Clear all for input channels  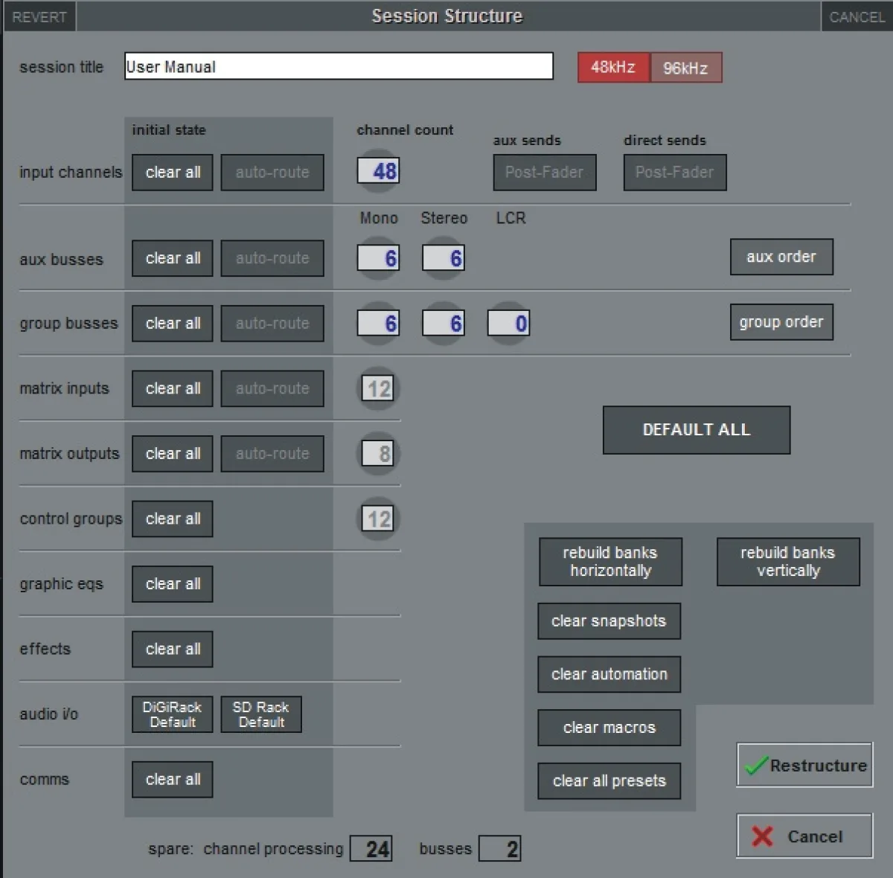(173, 173)
